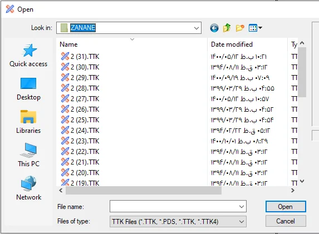Click the vertical scrollbar down arrow

(x=302, y=181)
